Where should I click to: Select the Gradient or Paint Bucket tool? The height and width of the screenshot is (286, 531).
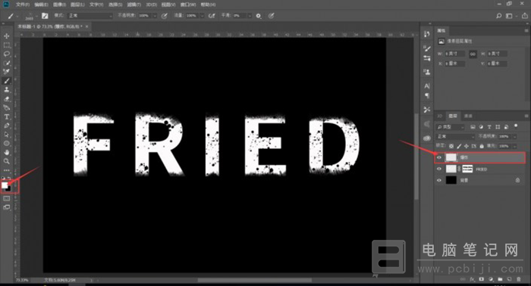point(6,107)
